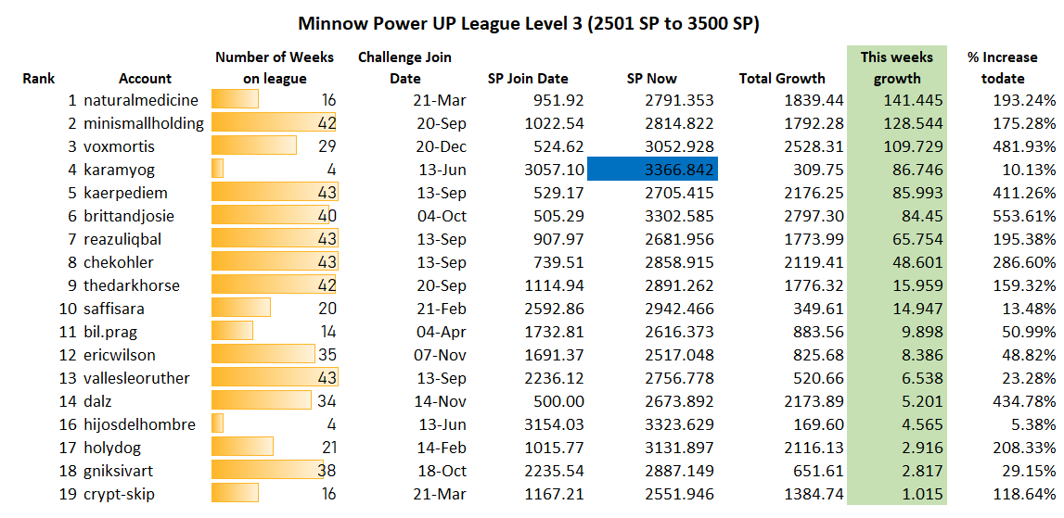The height and width of the screenshot is (518, 1064).
Task: Click bil.prag weeks bar showing 14
Action: [232, 331]
